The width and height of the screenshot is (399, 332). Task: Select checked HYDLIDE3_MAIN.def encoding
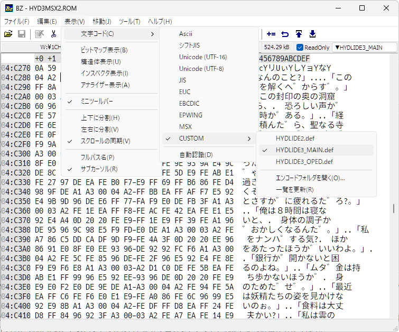tap(316, 150)
